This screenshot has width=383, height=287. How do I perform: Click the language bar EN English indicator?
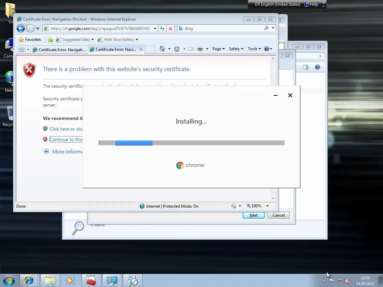point(277,4)
